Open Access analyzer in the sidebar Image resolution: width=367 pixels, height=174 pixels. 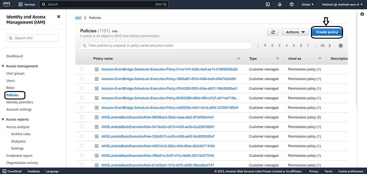click(18, 127)
